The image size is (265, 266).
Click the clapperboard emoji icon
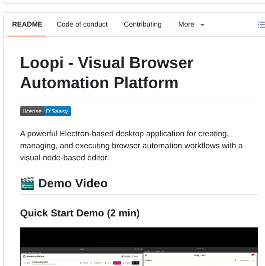click(28, 183)
